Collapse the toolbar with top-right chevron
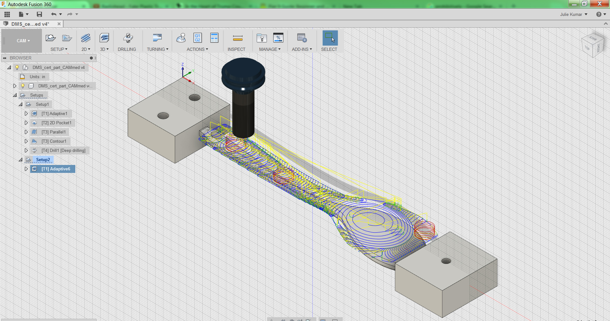Viewport: 610px width, 321px height. tap(606, 24)
